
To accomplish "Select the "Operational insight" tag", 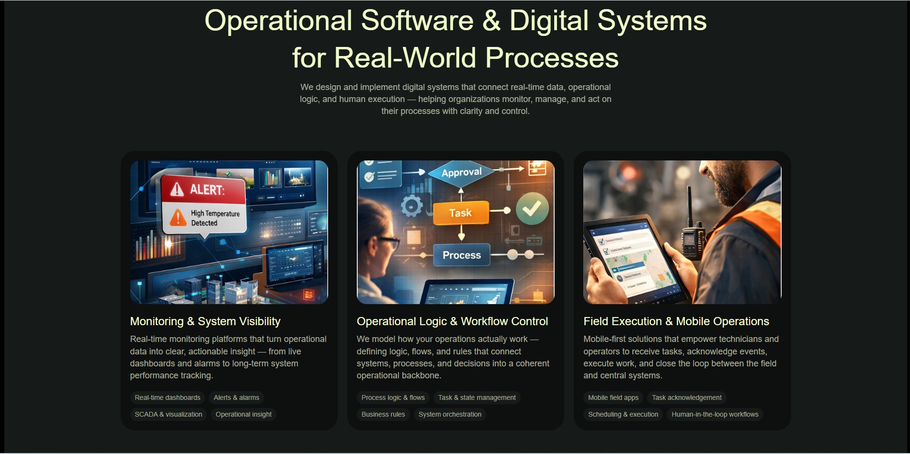I will coord(243,414).
